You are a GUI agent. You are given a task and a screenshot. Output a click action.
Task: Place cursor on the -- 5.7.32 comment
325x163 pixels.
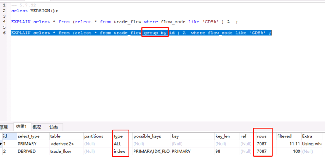pos(23,5)
